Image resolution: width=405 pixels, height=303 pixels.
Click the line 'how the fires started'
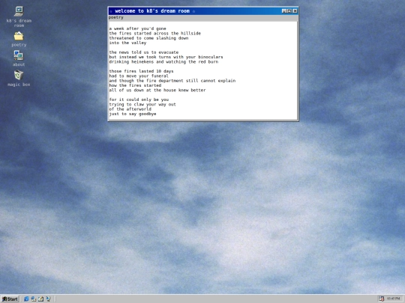pos(135,85)
